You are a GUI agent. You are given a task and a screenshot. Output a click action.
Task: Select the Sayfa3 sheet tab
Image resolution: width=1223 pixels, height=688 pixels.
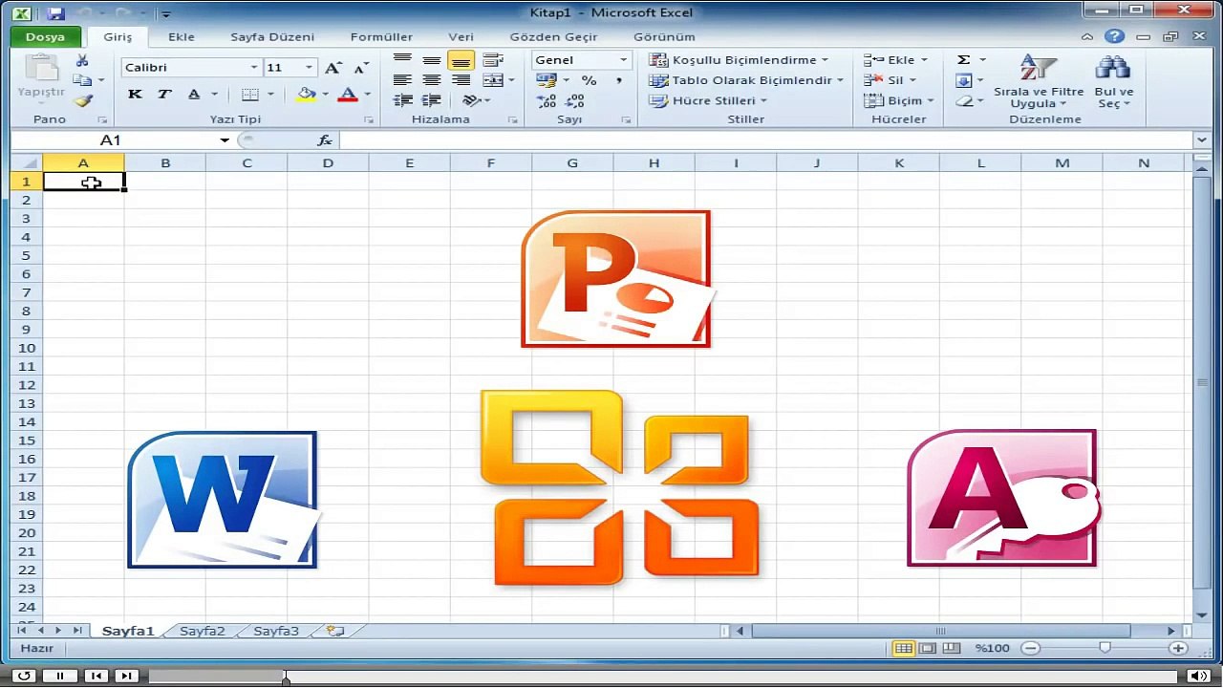(x=276, y=631)
